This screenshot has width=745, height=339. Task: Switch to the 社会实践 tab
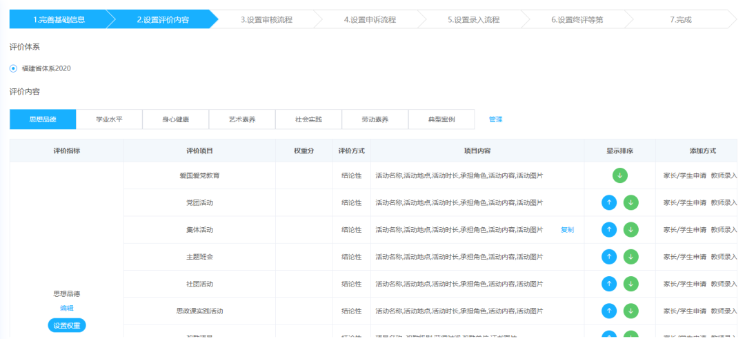309,119
